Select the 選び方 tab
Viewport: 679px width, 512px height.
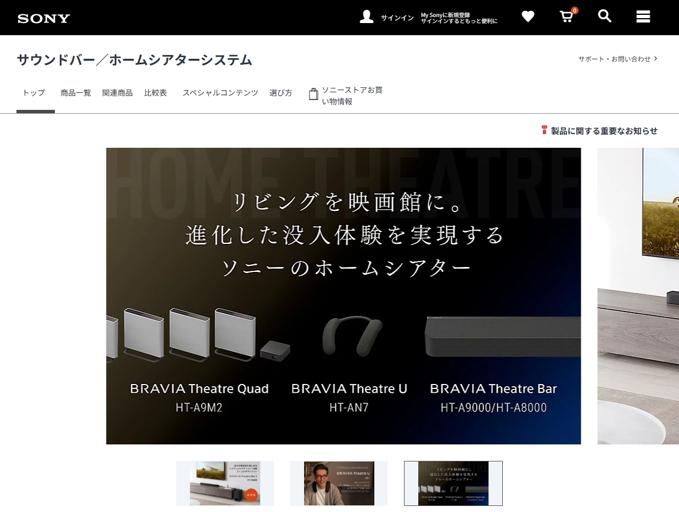pyautogui.click(x=280, y=93)
